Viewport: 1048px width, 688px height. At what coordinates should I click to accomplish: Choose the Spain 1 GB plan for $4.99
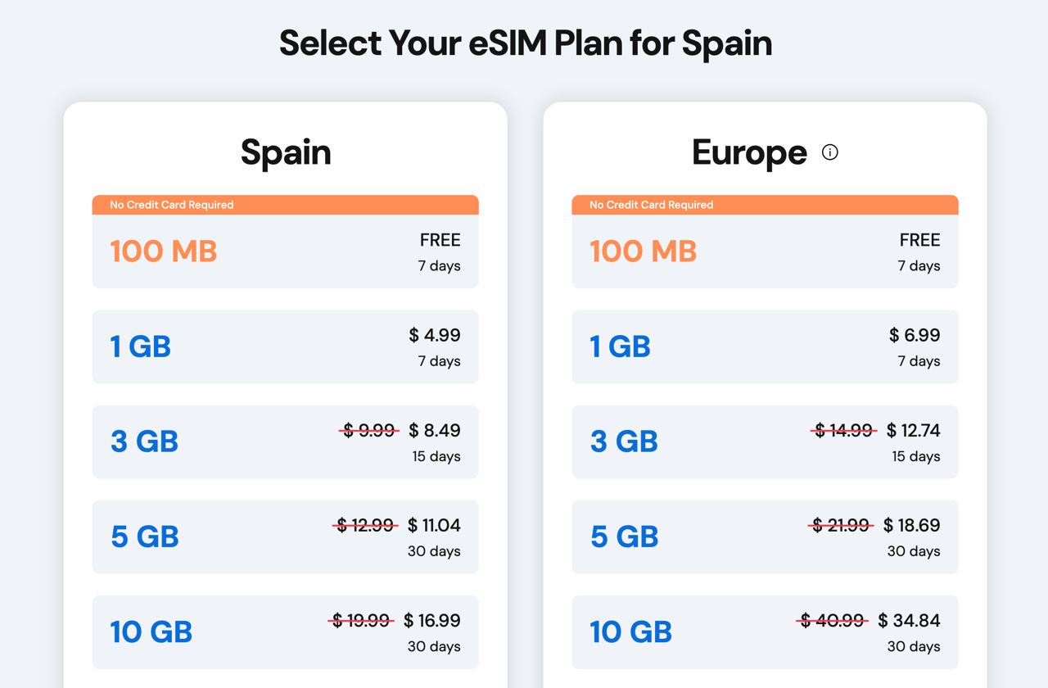[x=285, y=346]
